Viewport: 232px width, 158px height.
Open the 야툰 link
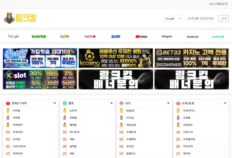(72, 153)
